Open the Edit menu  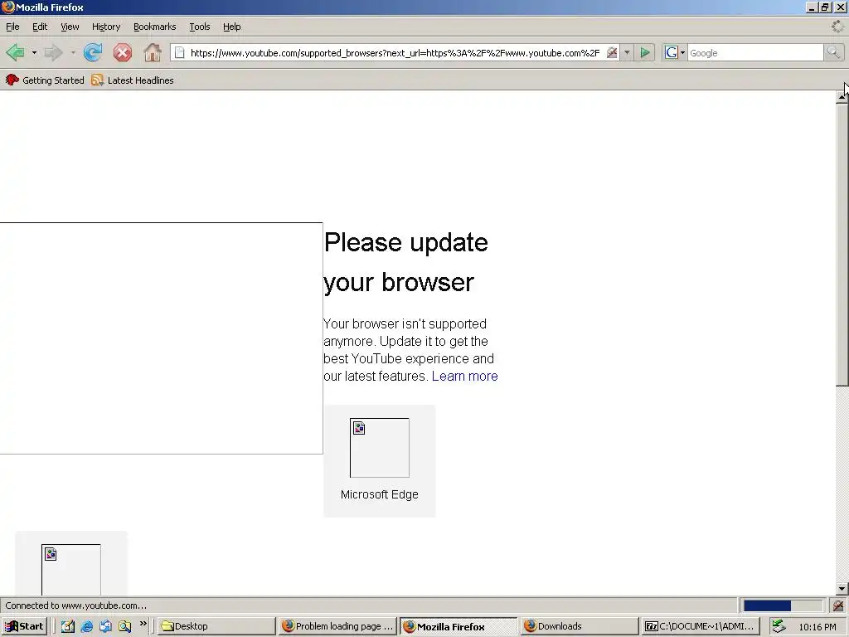pos(40,27)
